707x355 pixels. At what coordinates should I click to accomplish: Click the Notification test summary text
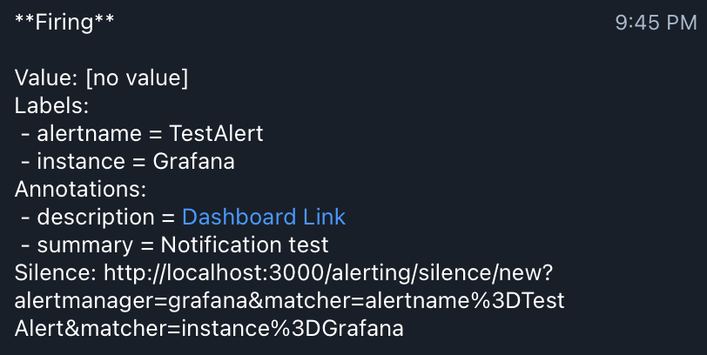[x=245, y=244]
